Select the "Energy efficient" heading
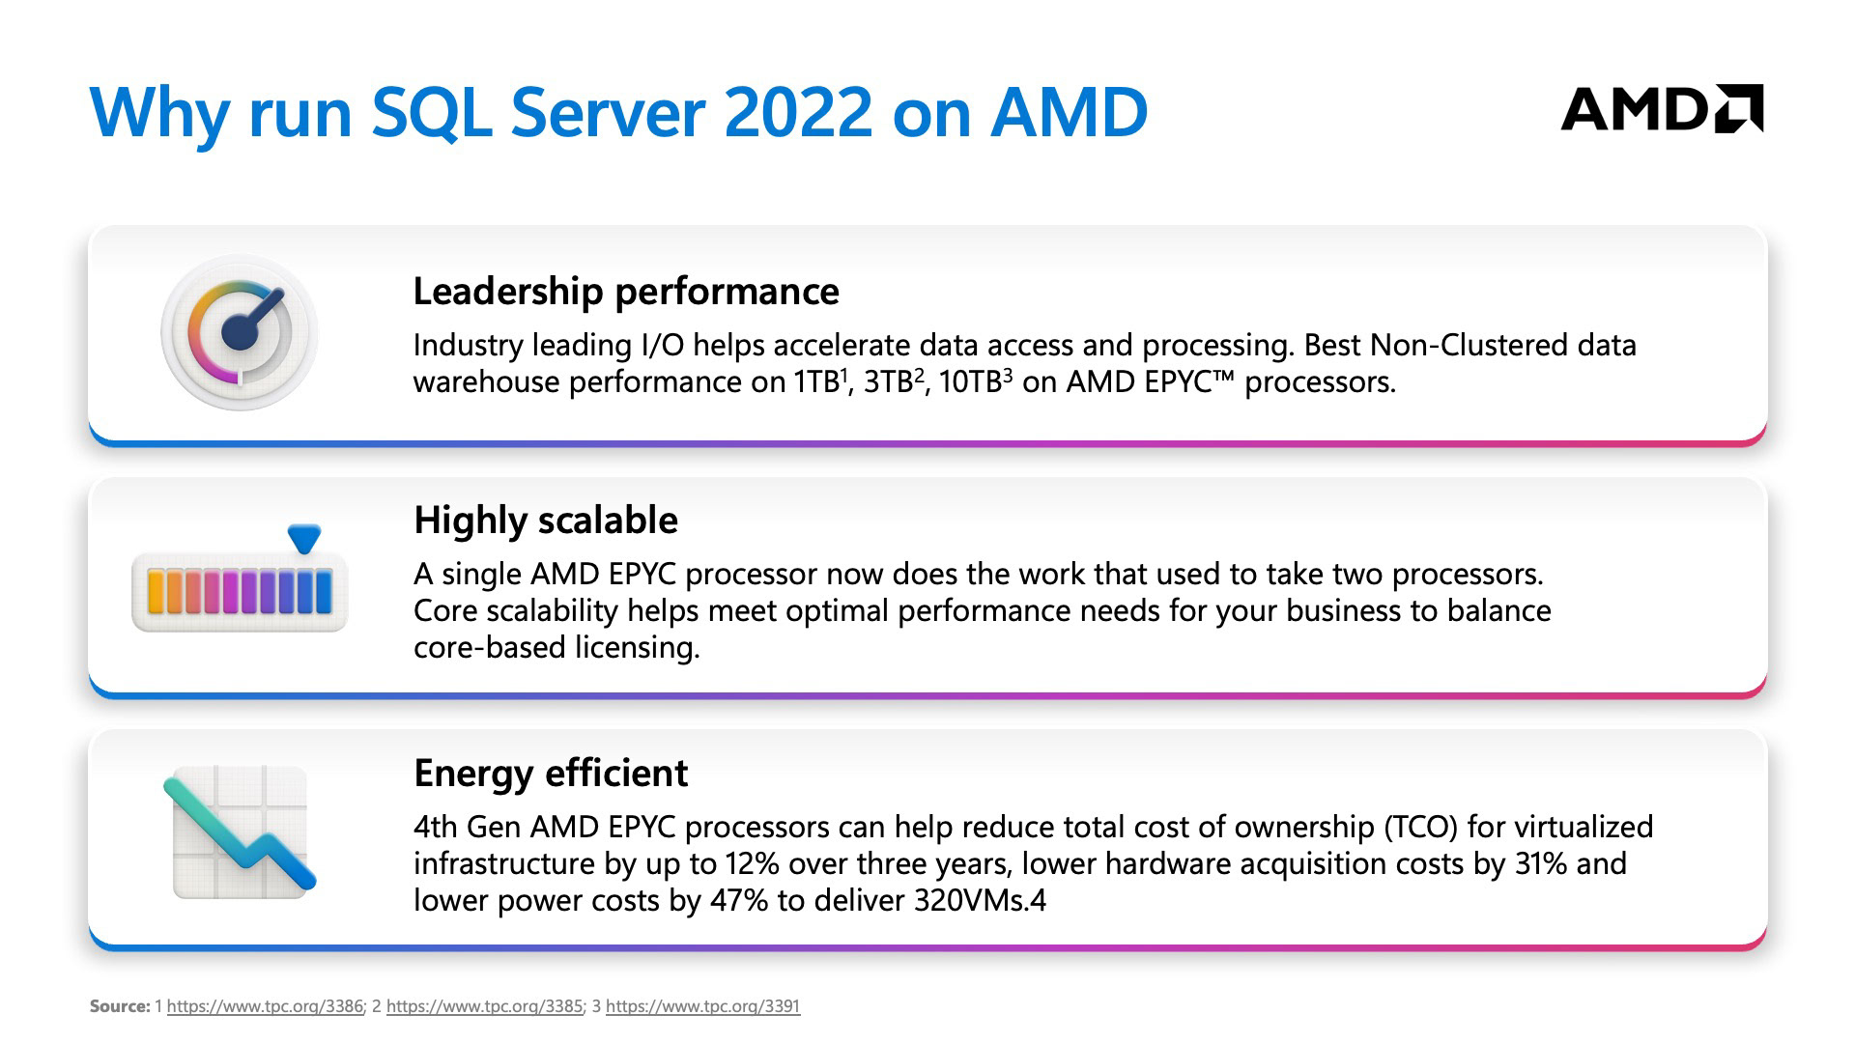Image resolution: width=1855 pixels, height=1043 pixels. tap(550, 773)
